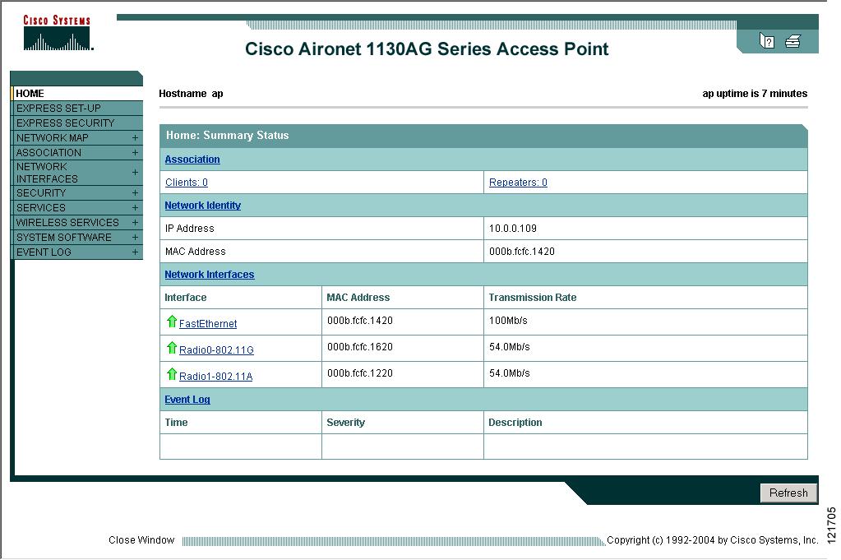Expand the Association menu plus

click(135, 153)
